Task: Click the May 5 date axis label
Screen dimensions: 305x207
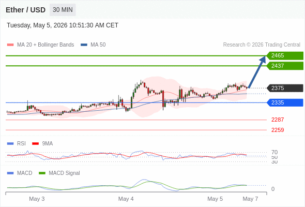Action: pos(215,199)
